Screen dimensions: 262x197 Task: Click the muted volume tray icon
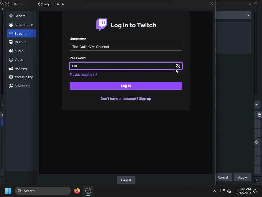(x=229, y=191)
